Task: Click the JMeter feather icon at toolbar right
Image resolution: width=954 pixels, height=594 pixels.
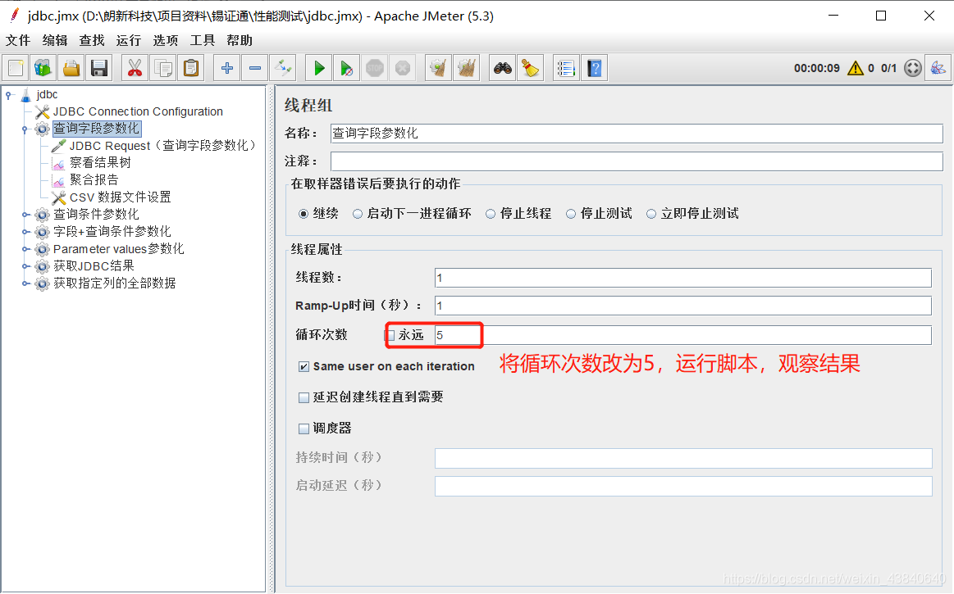Action: (x=938, y=68)
